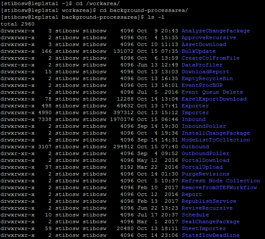
Task: Select the RepublishService directory name
Action: tap(209, 201)
